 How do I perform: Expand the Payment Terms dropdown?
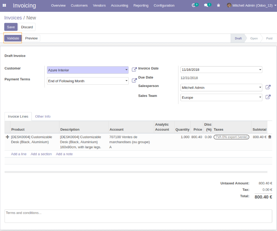coord(126,81)
